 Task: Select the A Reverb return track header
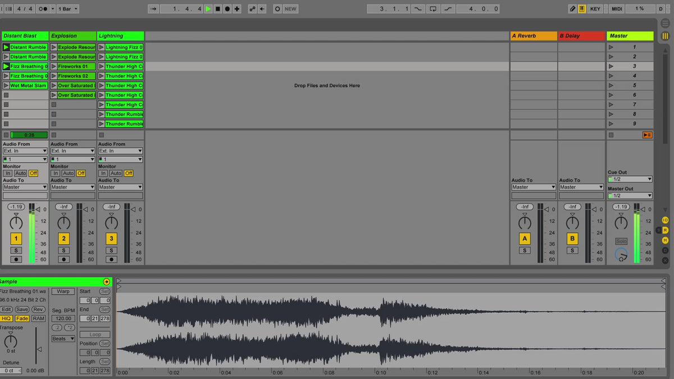[x=533, y=36]
